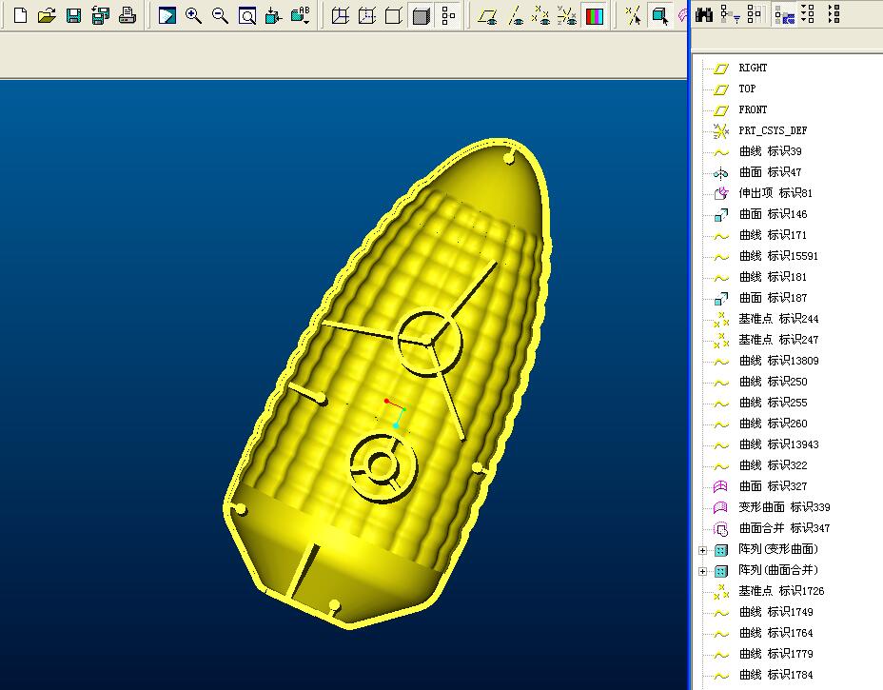This screenshot has height=690, width=883.
Task: Open the model tree settings dropdown
Action: tap(731, 14)
